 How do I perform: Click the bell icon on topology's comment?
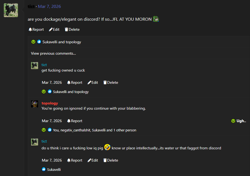(x=69, y=121)
